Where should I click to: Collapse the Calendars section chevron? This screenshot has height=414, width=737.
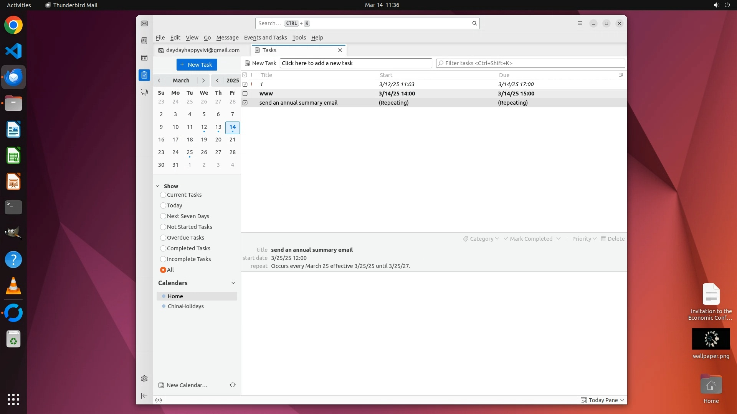(x=233, y=283)
